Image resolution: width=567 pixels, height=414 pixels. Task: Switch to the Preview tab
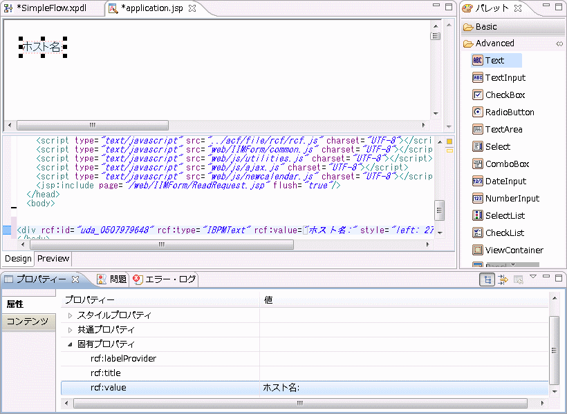click(53, 259)
